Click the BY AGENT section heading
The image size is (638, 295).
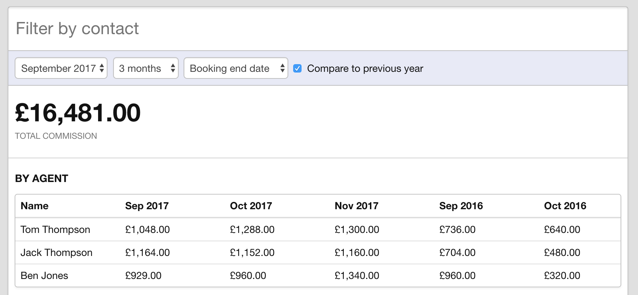(42, 179)
